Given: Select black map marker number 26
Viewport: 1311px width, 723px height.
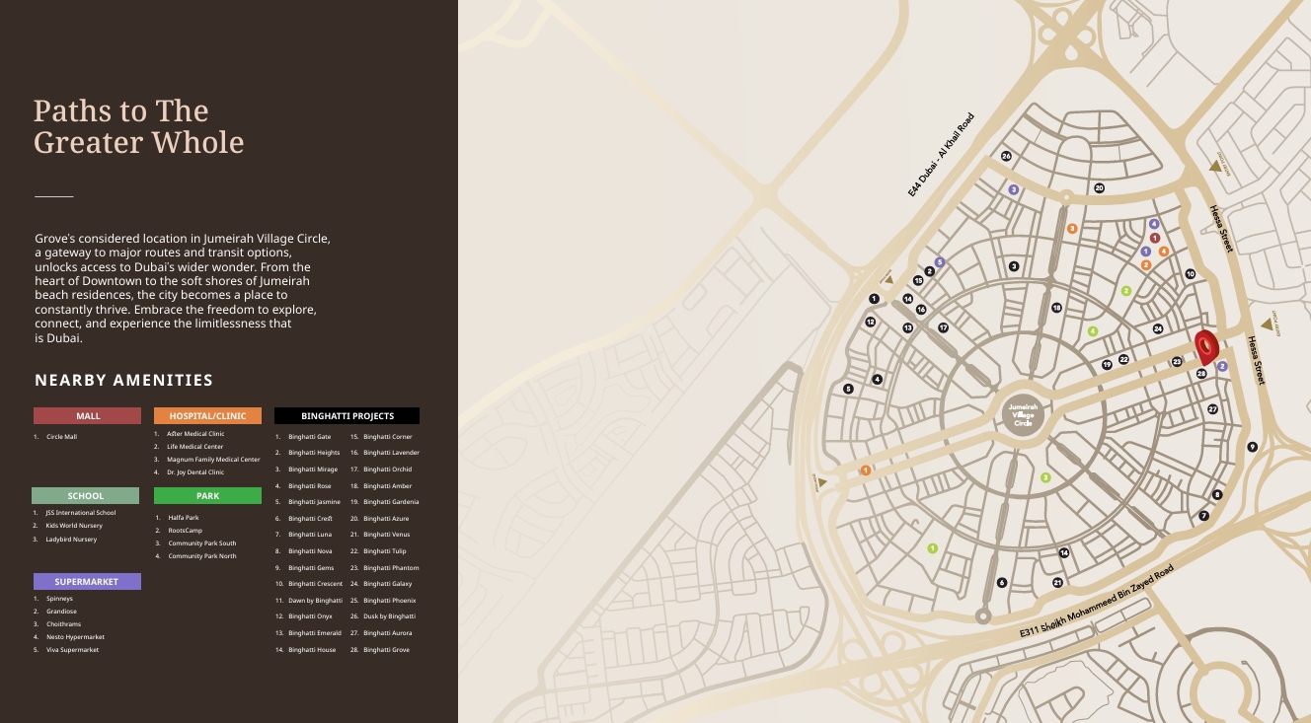Looking at the screenshot, I should (1006, 156).
